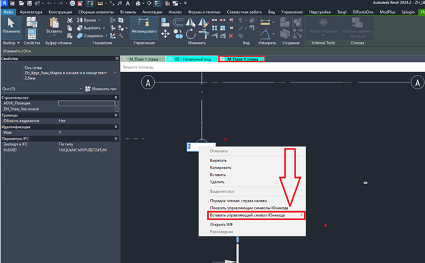Select the Offset tool icon
425x263 pixels.
[178, 22]
